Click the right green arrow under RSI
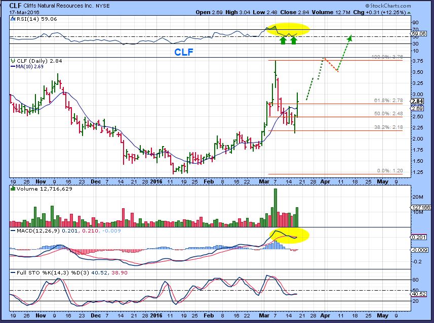This screenshot has height=323, width=434. point(293,39)
